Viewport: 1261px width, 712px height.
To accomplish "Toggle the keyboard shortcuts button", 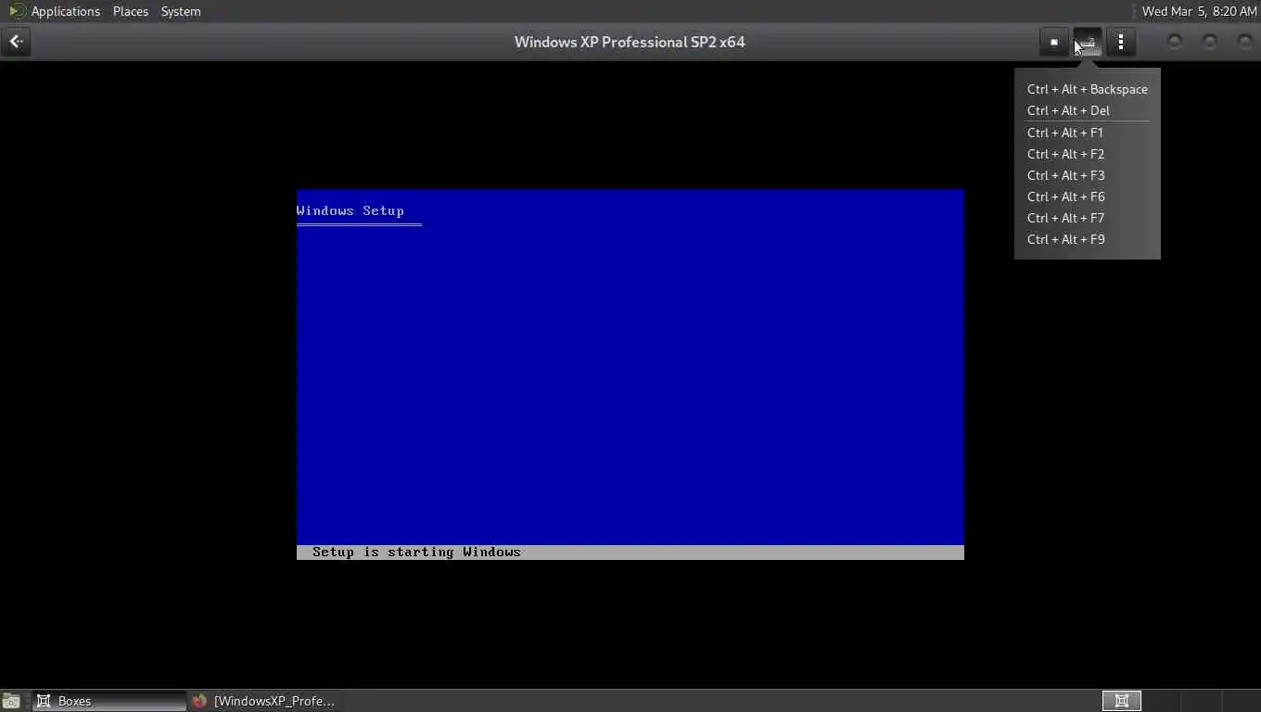I will [x=1088, y=42].
